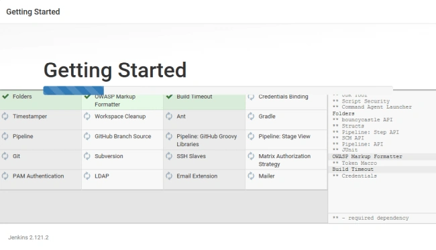Screen dimensions: 436x250
Task: Click the spinner icon next to GitHub Branch Source
Action: 87,136
